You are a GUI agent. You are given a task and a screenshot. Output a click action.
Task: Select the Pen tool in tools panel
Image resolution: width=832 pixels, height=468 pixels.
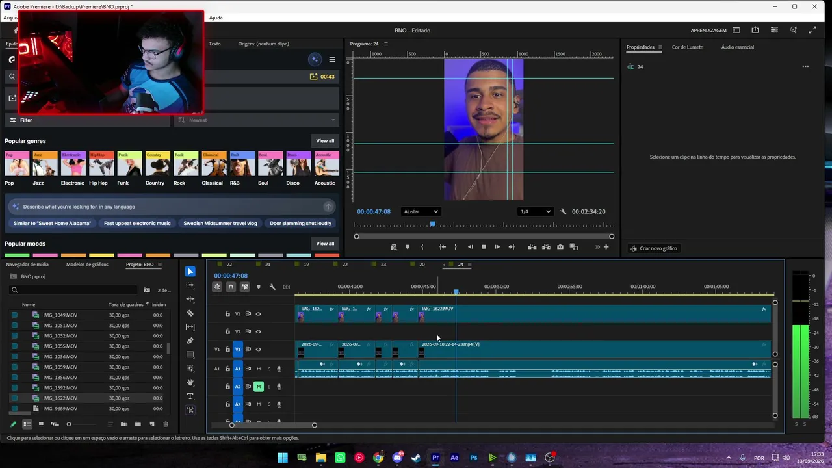point(190,341)
